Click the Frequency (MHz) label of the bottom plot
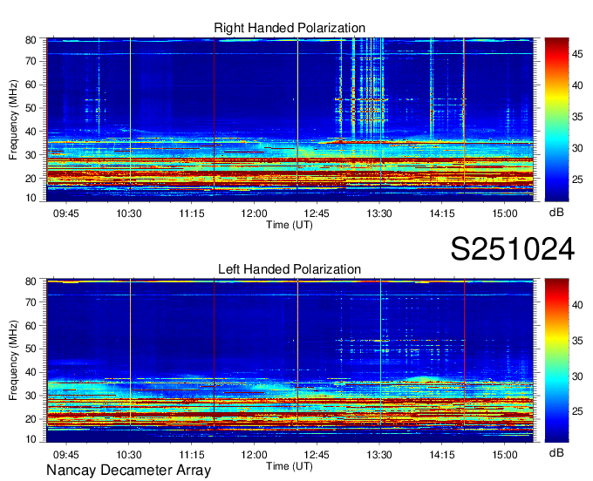593x481 pixels. coord(13,361)
